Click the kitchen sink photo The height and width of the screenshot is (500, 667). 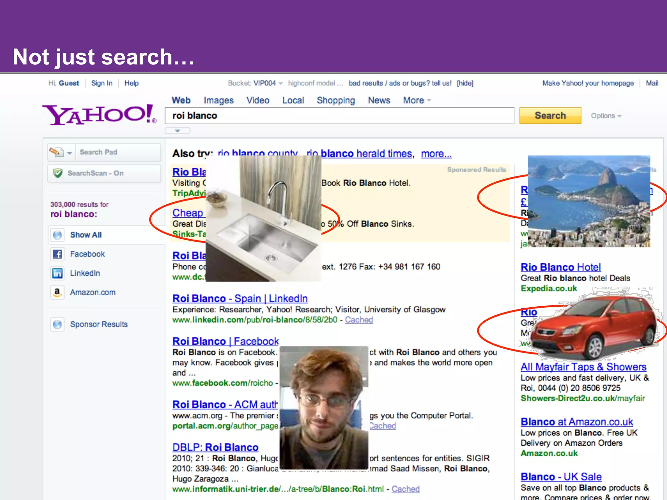tap(263, 218)
